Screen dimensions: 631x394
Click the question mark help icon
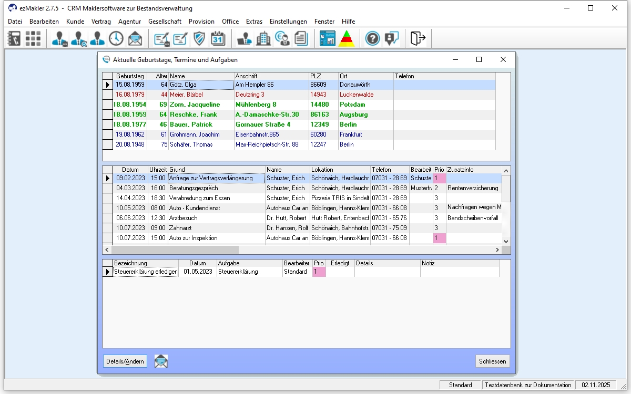pos(372,38)
